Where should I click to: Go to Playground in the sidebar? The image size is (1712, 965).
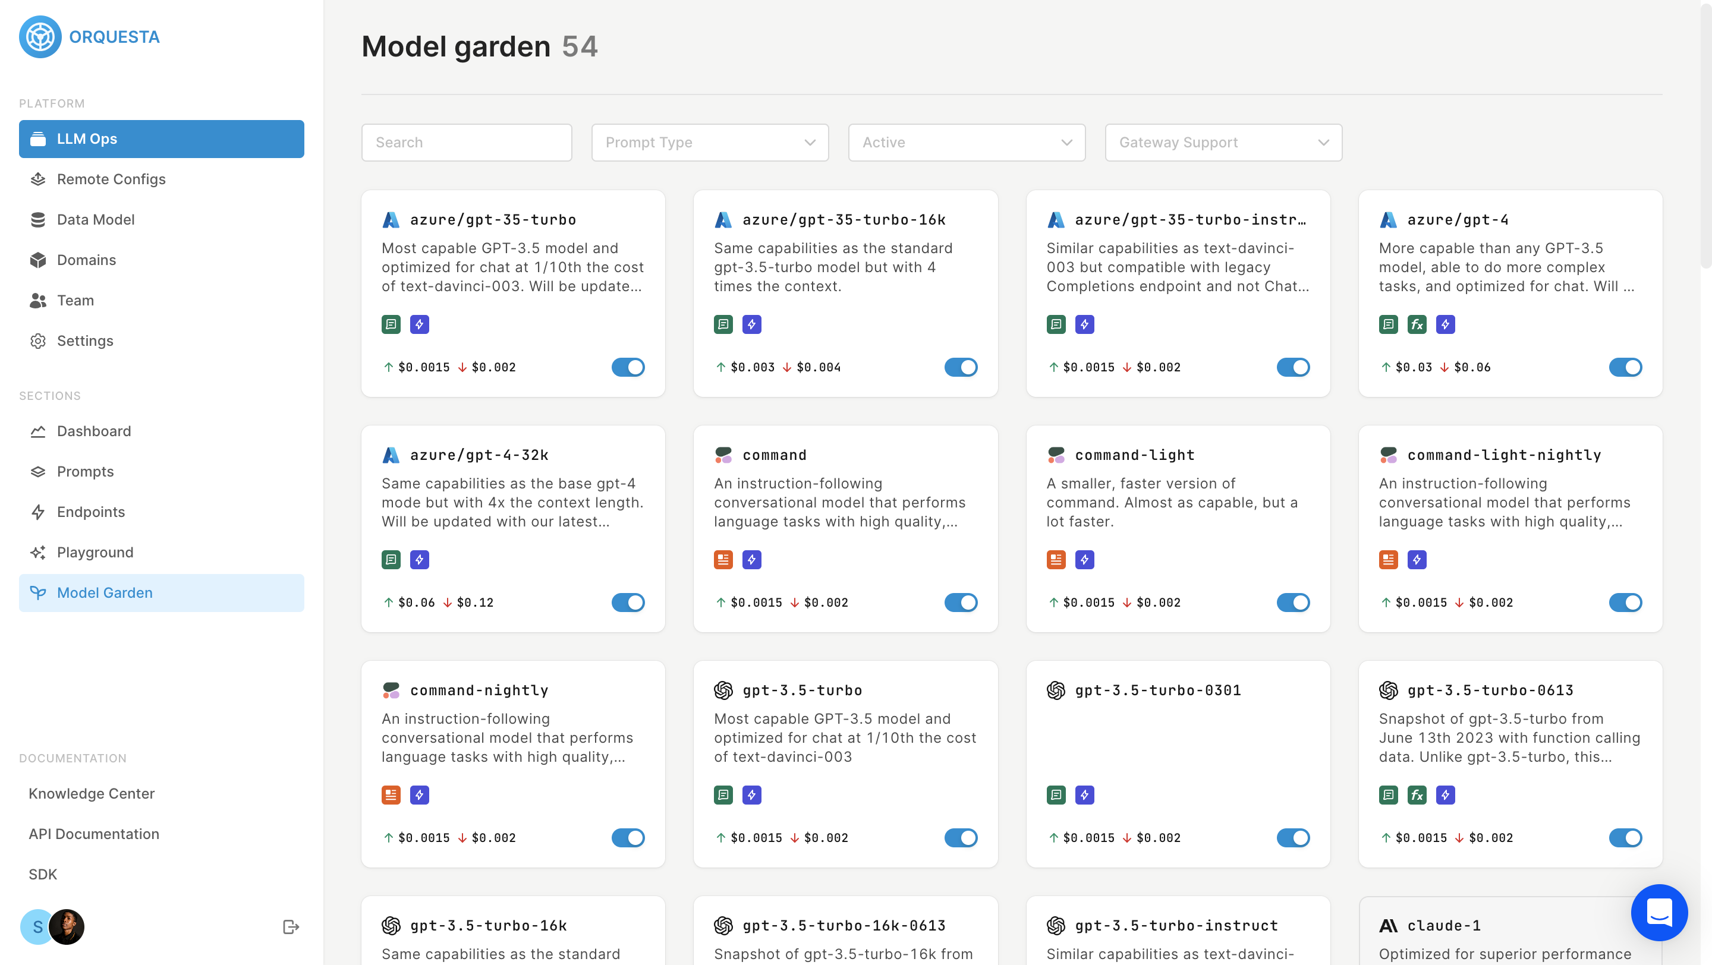pyautogui.click(x=95, y=552)
